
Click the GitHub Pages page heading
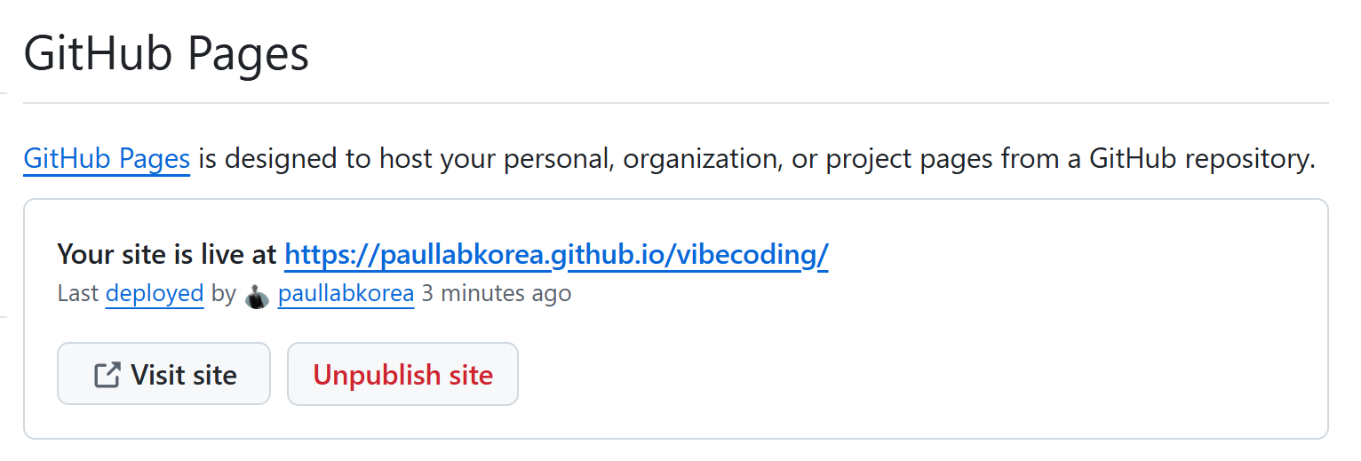tap(166, 53)
